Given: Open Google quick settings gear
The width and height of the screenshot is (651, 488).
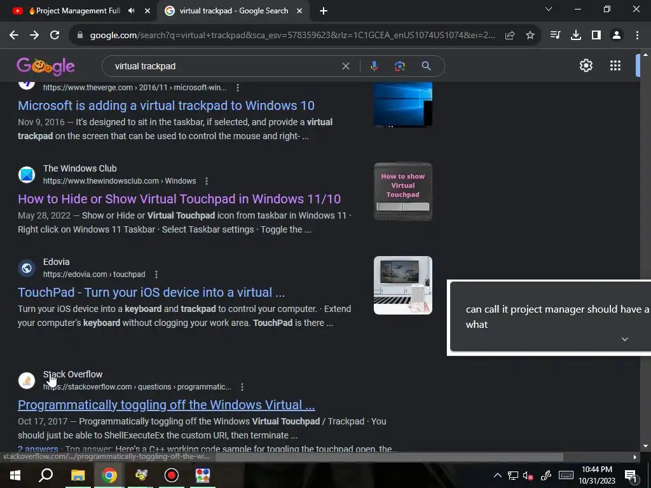Looking at the screenshot, I should (x=586, y=65).
